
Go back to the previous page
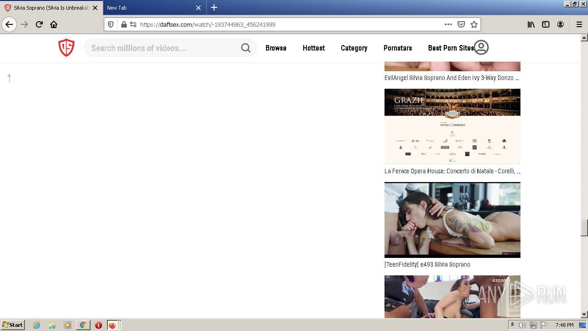(x=9, y=24)
